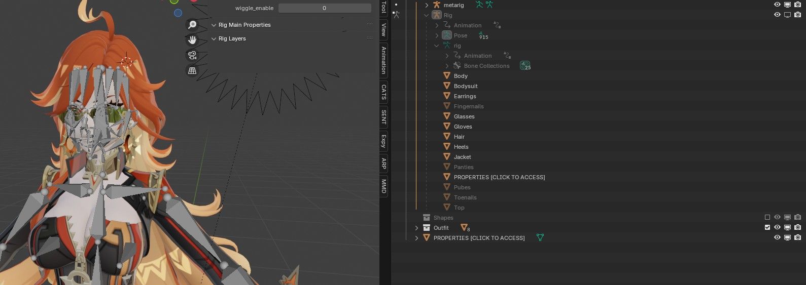Select the Gloves object in outliner
This screenshot has height=285, width=806.
click(463, 127)
